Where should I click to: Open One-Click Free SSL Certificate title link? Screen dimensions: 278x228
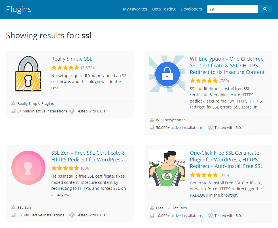226,159
